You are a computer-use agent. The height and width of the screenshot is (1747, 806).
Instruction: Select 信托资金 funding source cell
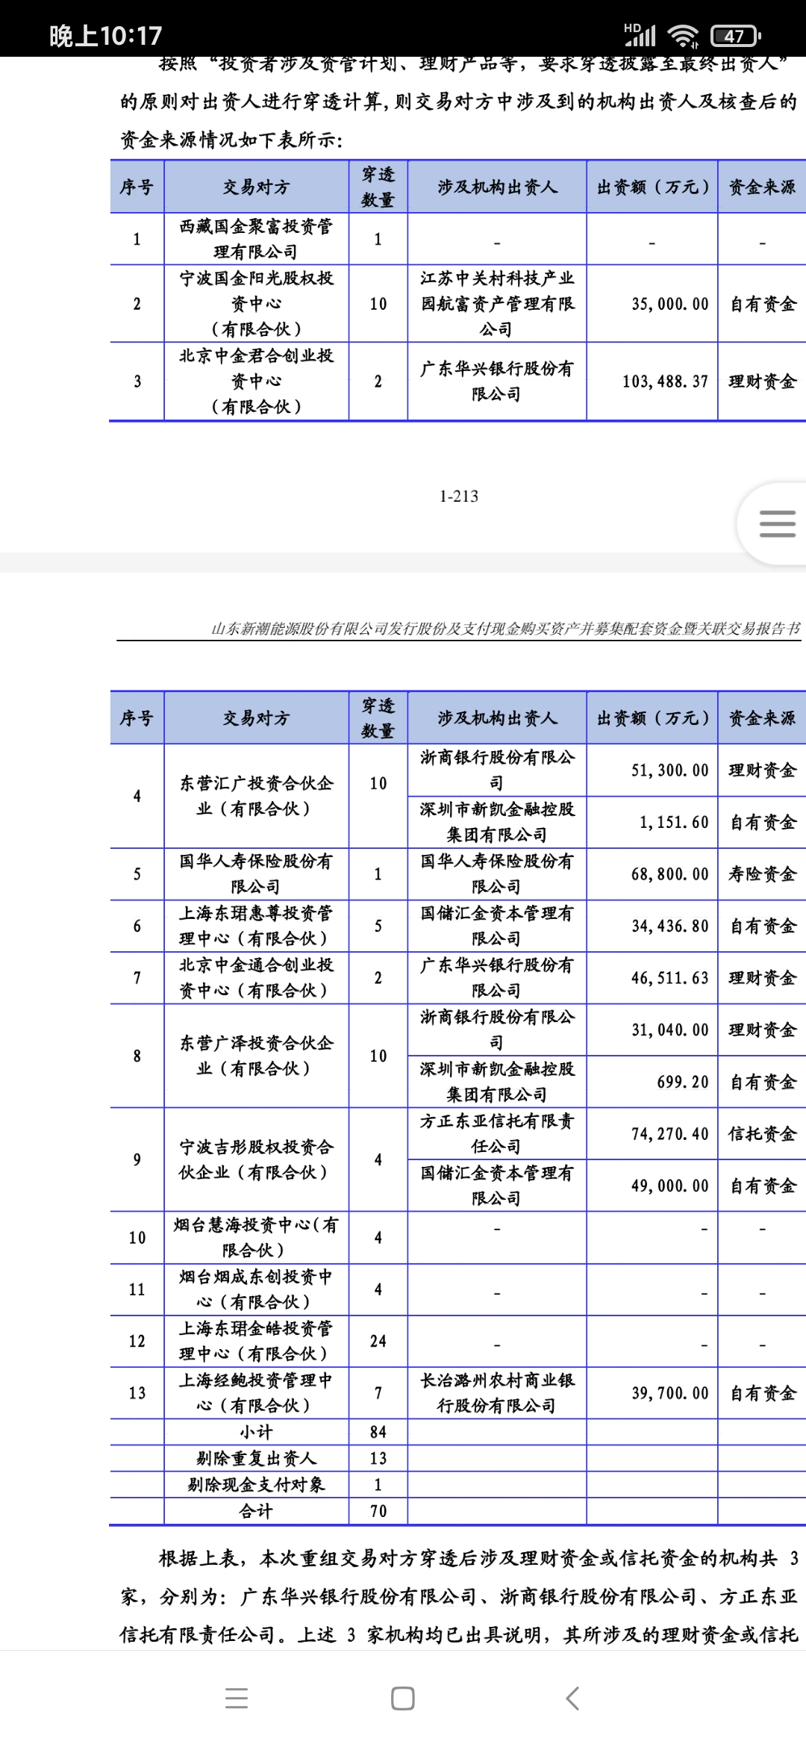point(763,1134)
